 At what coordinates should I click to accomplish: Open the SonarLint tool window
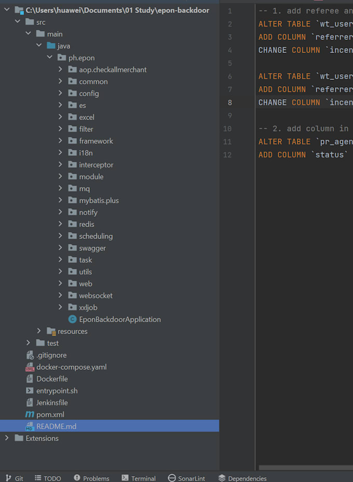(x=186, y=478)
